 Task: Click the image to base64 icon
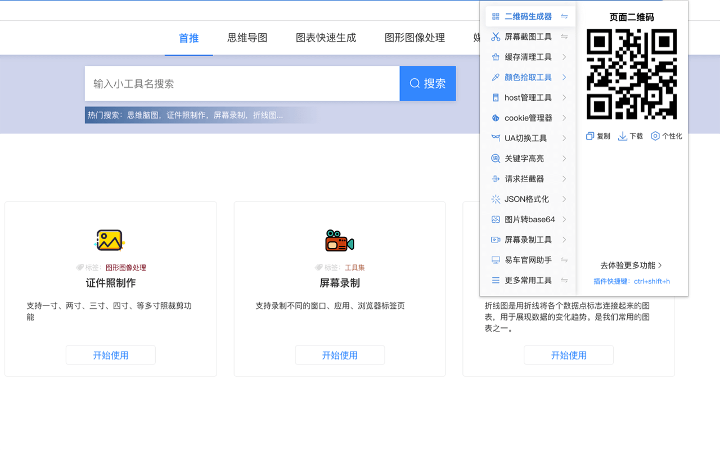496,219
